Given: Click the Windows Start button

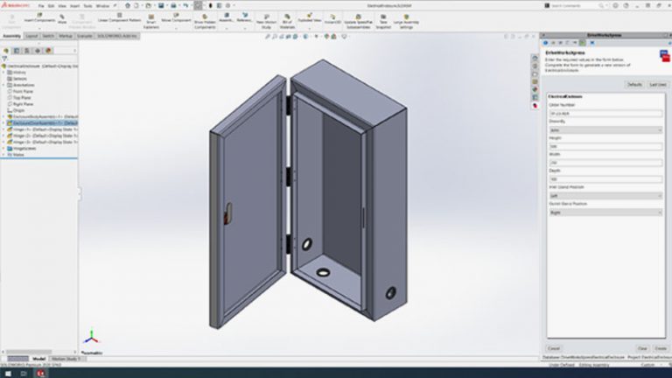Looking at the screenshot, I should tap(8, 374).
